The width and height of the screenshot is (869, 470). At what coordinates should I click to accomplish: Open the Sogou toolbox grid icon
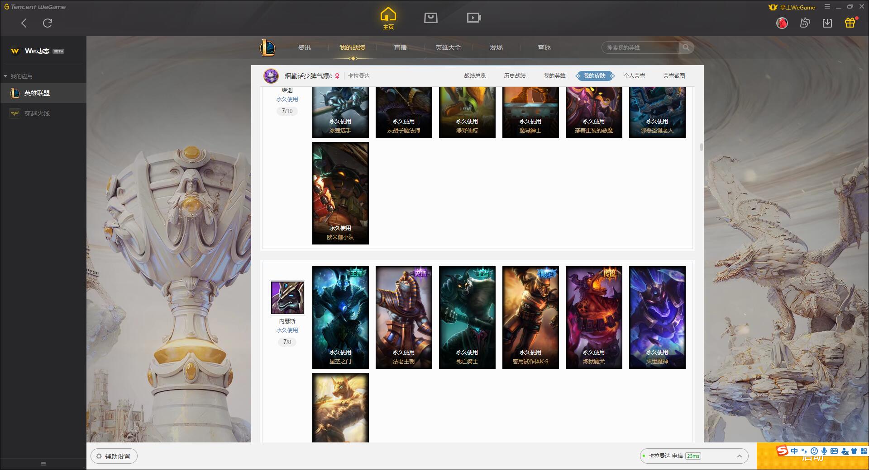pyautogui.click(x=864, y=451)
